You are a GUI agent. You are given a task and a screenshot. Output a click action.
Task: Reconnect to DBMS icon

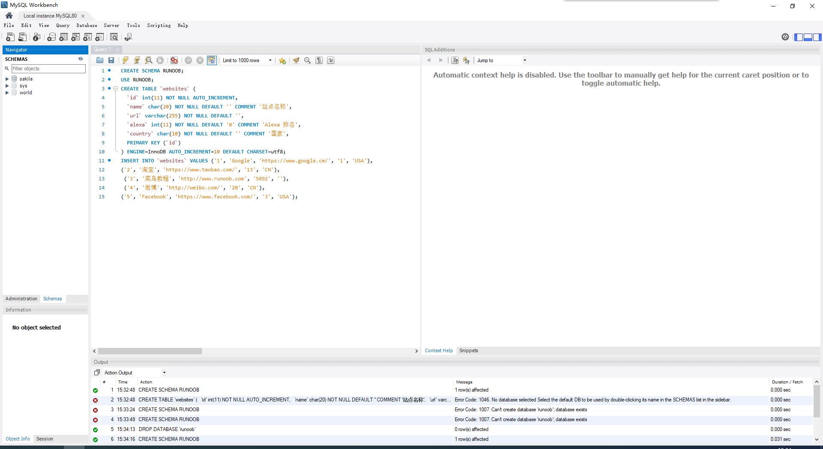[128, 37]
